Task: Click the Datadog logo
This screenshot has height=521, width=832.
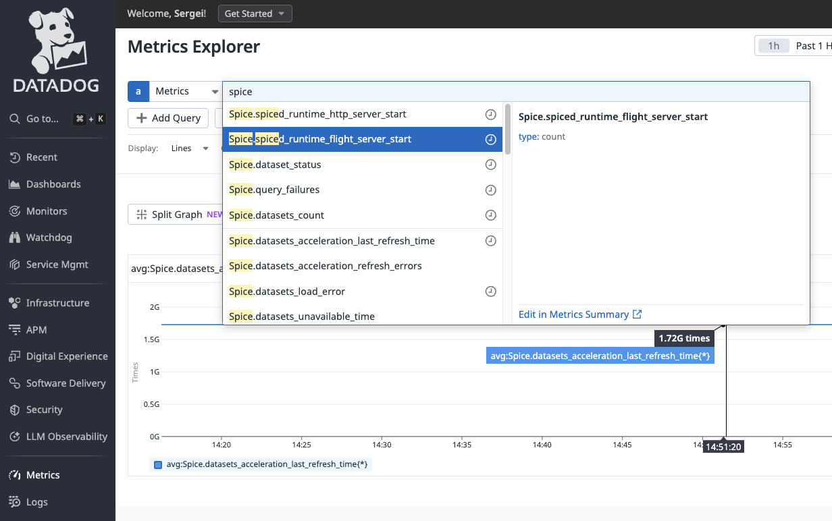Action: pos(57,50)
